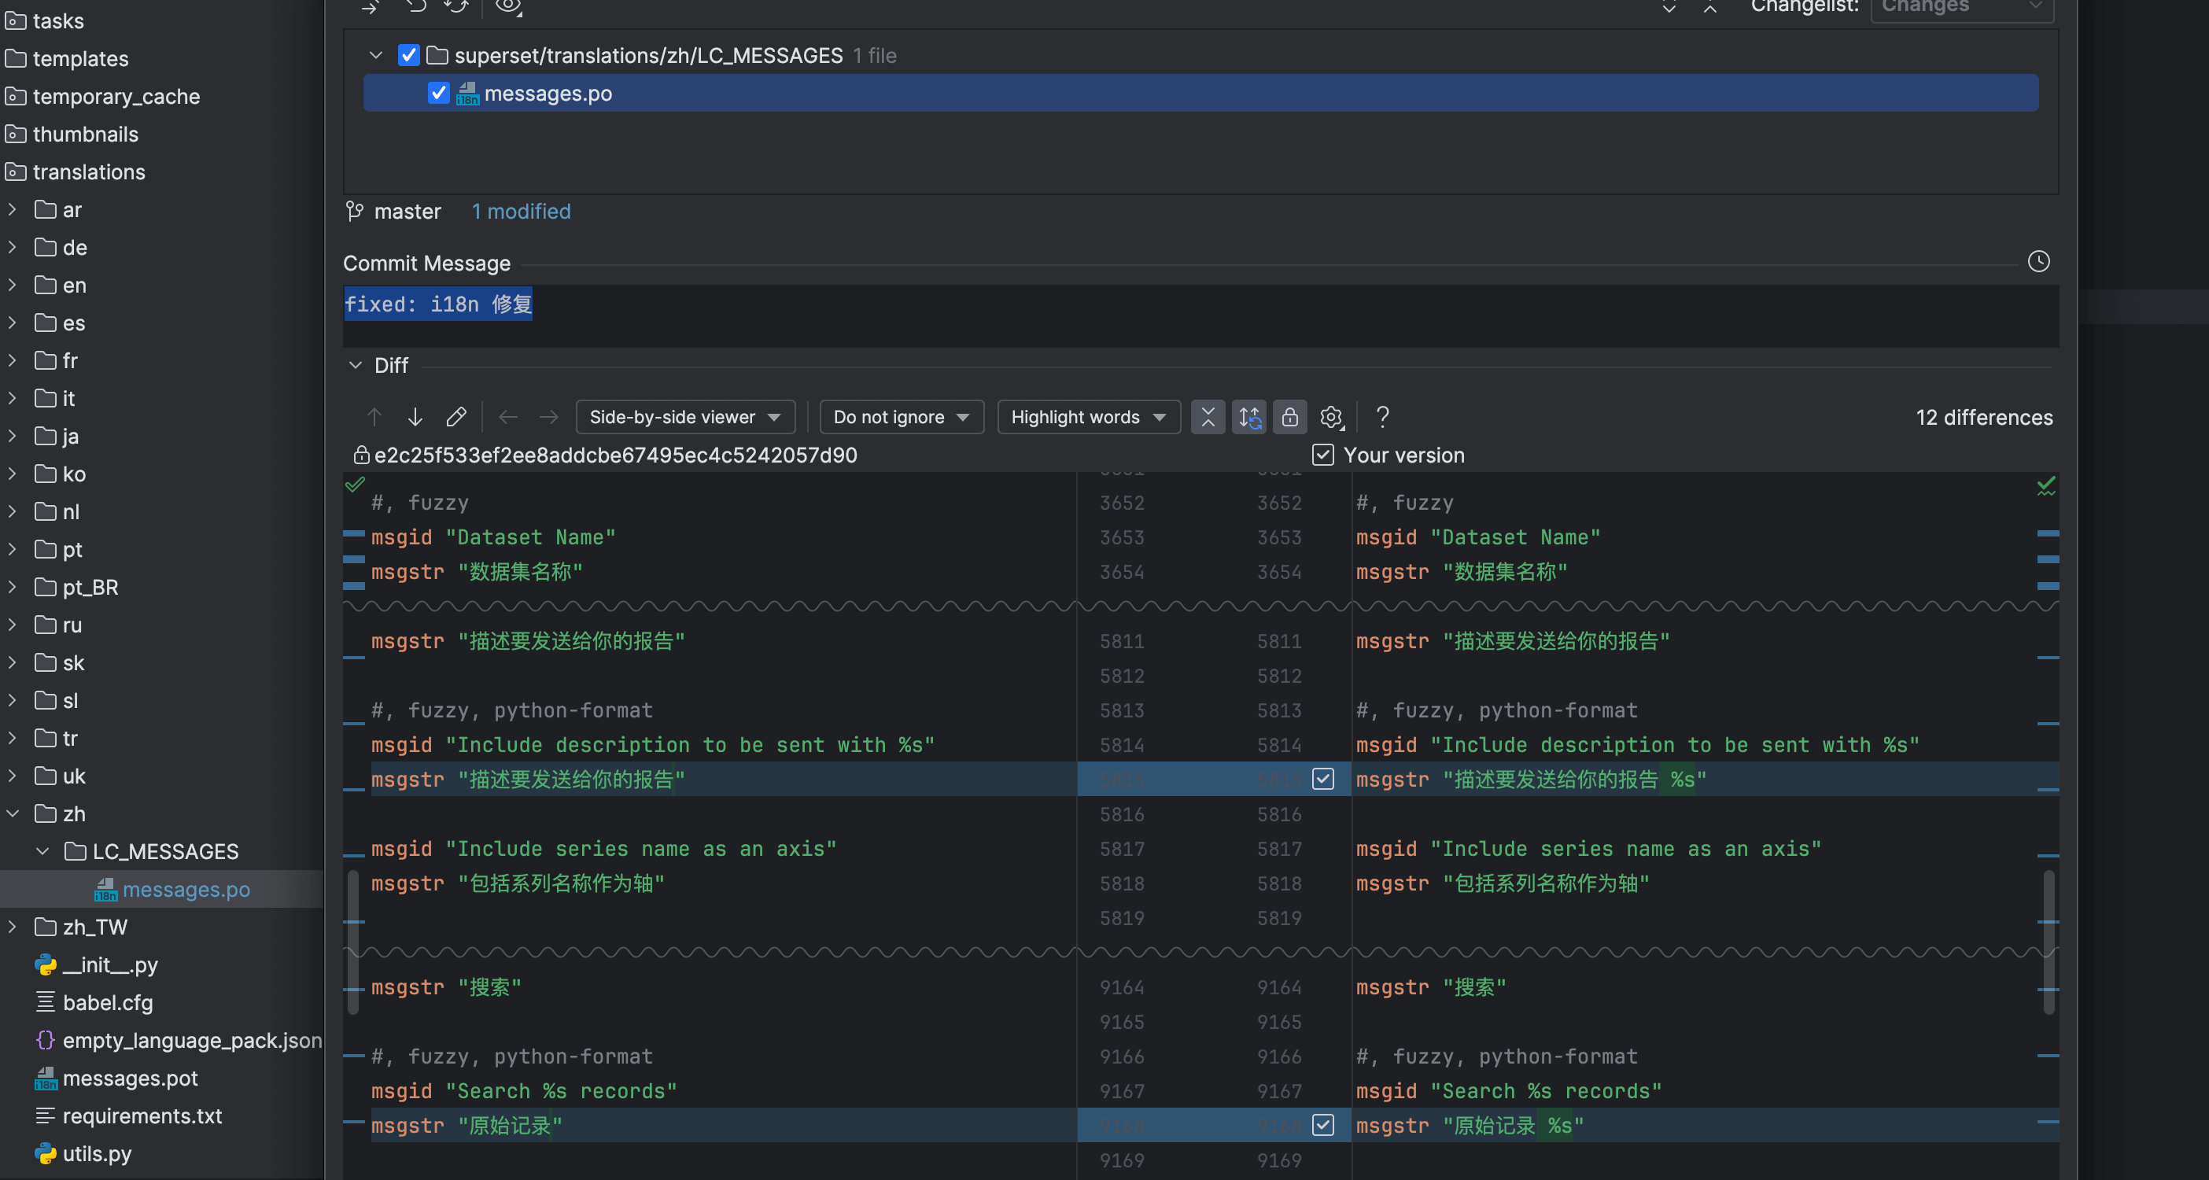The width and height of the screenshot is (2209, 1180).
Task: Click into the commit message field
Action: pyautogui.click(x=1200, y=315)
